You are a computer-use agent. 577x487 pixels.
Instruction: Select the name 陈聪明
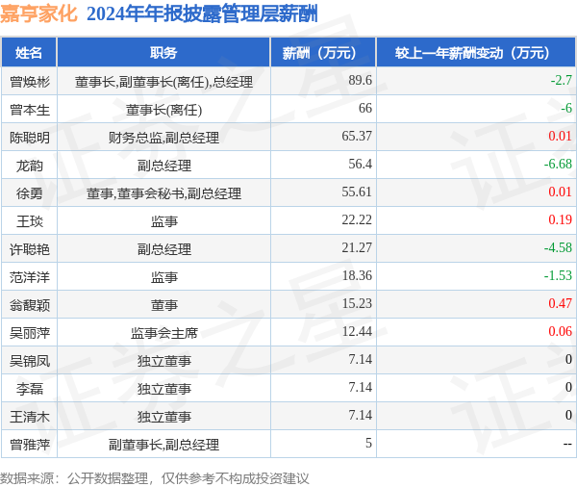pos(30,138)
